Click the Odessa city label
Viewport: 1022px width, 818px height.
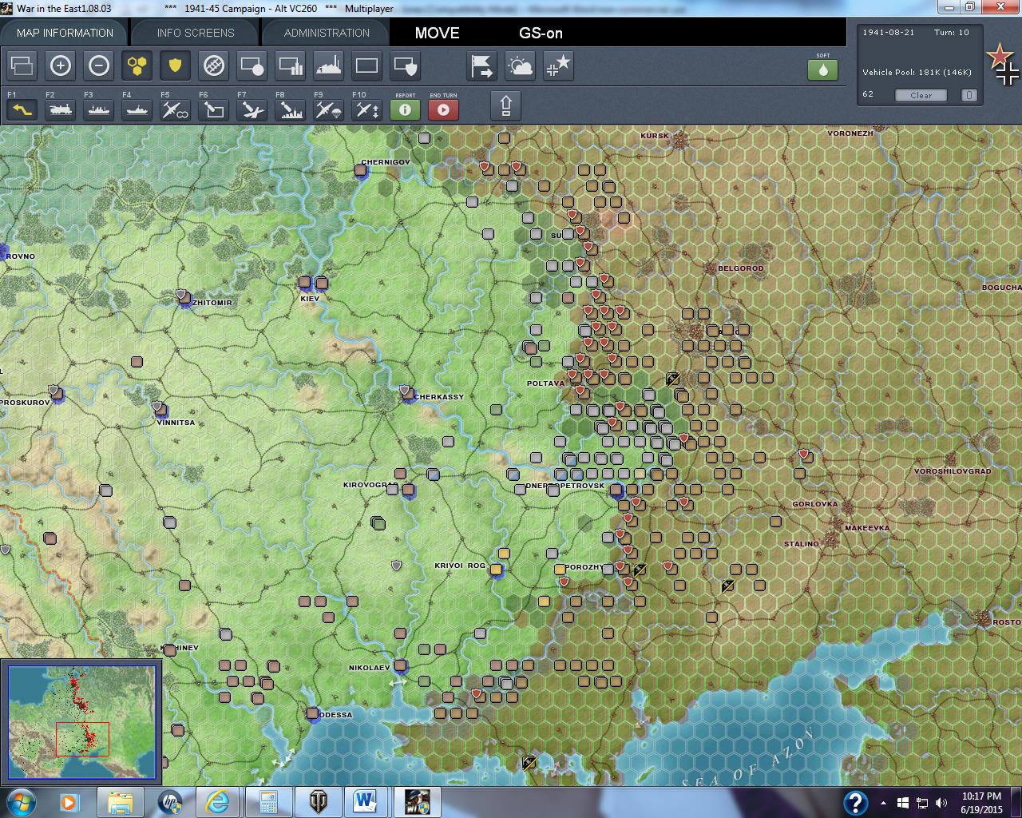click(335, 715)
